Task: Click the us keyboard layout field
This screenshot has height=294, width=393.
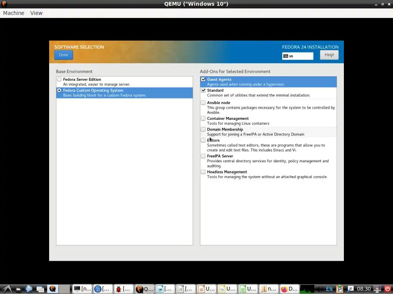Action: click(x=298, y=56)
